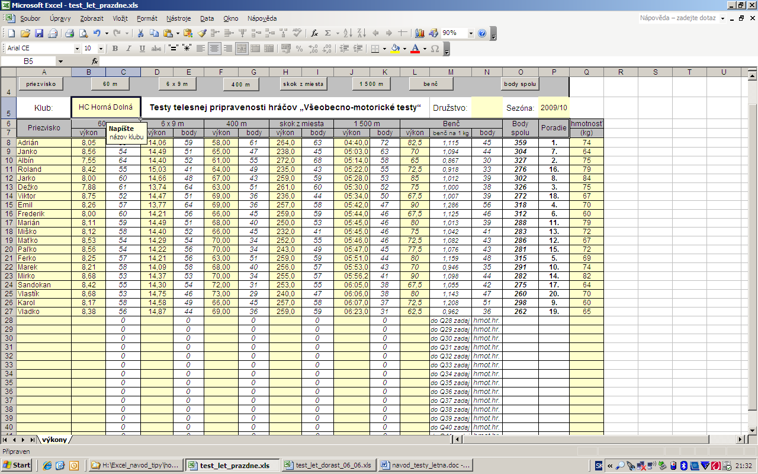This screenshot has height=474, width=758.
Task: Apply percent style icon
Action: tap(299, 49)
